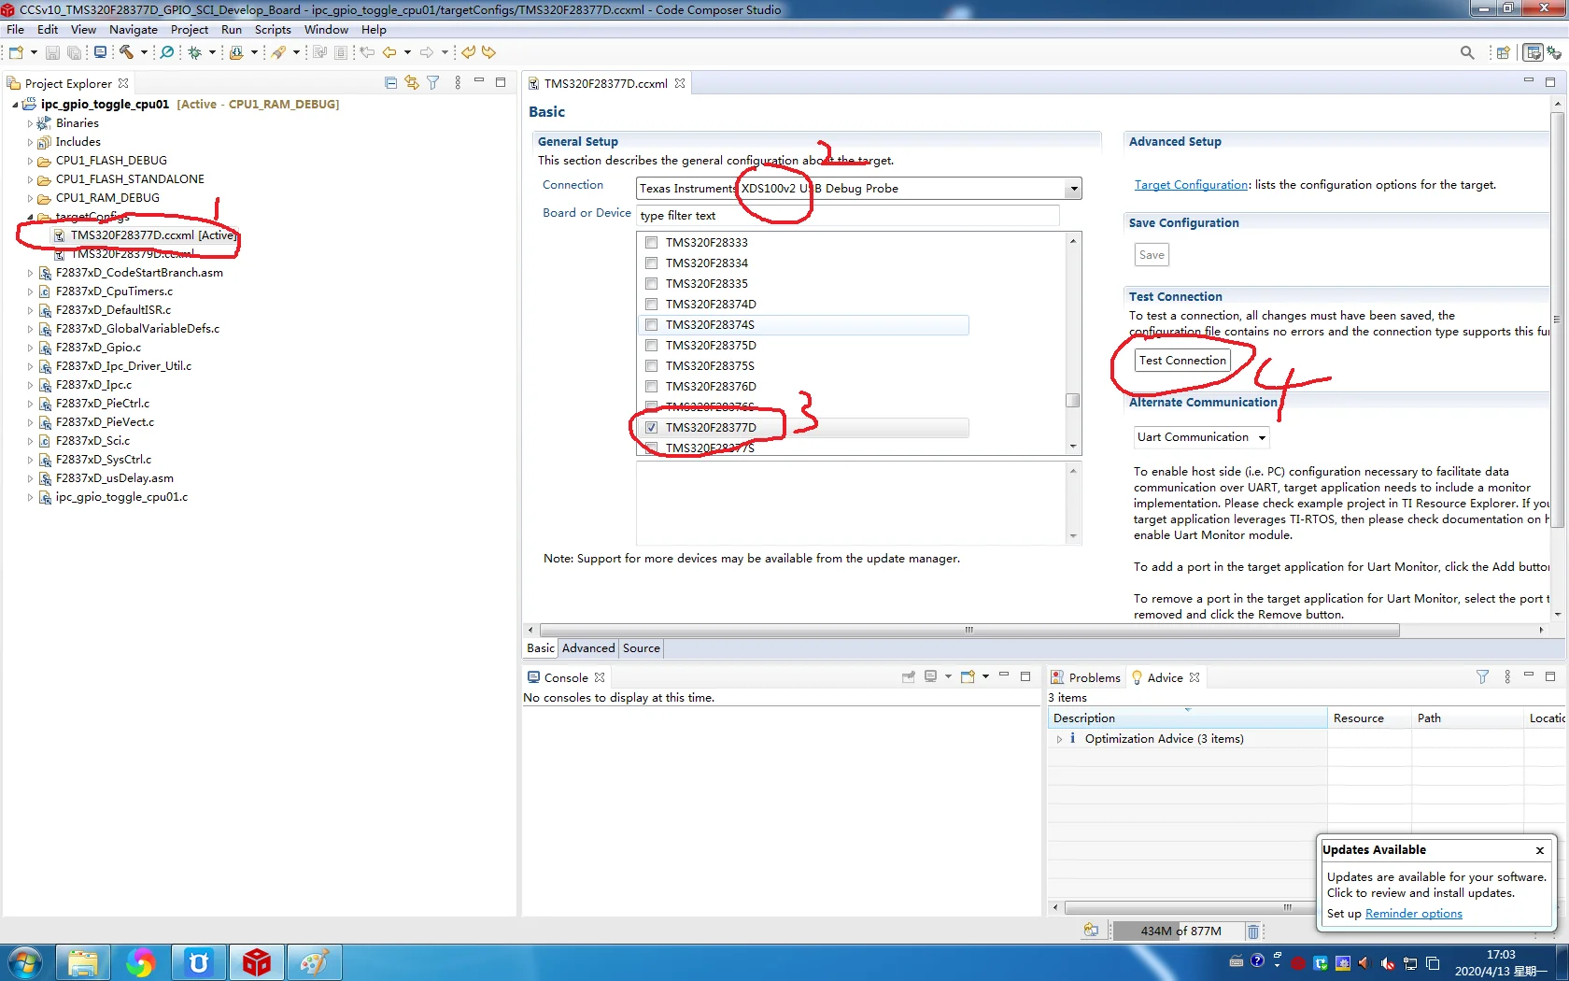Click the green Debug bug icon
Viewport: 1569px width, 981px height.
click(x=195, y=52)
